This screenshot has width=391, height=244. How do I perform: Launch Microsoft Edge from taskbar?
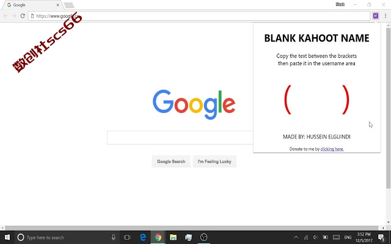click(x=142, y=237)
